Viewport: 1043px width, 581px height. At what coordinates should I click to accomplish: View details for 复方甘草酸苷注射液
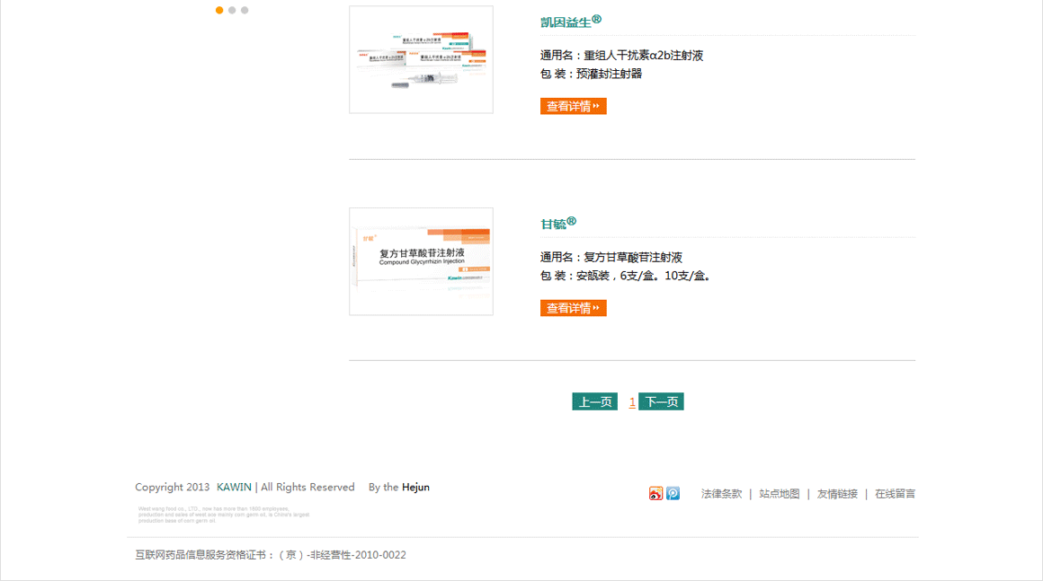tap(574, 308)
